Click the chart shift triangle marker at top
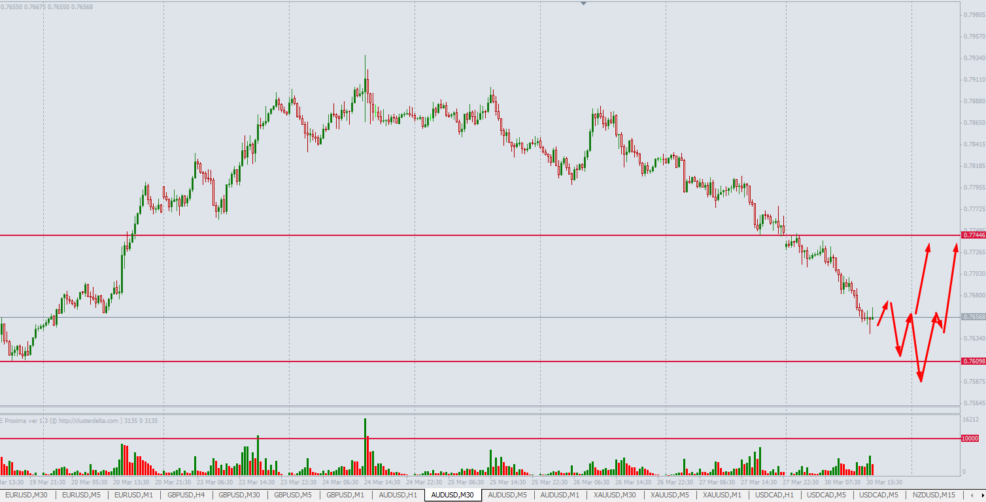Screen dimensions: 986x502 click(x=584, y=3)
